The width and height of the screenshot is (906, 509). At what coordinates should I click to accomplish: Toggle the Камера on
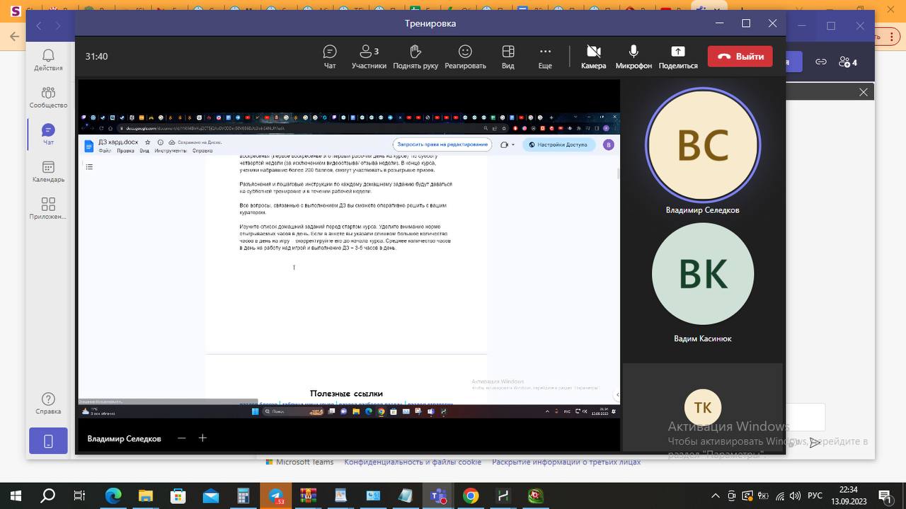(593, 57)
